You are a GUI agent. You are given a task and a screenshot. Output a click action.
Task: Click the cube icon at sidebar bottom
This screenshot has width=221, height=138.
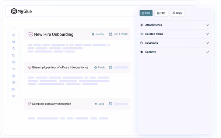pyautogui.click(x=14, y=96)
